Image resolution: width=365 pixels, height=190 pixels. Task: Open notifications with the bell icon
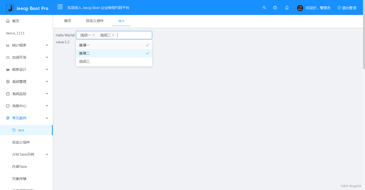pyautogui.click(x=287, y=8)
